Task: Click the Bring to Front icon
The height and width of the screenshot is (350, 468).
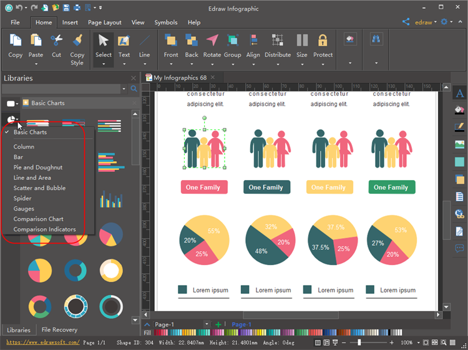Action: [171, 41]
